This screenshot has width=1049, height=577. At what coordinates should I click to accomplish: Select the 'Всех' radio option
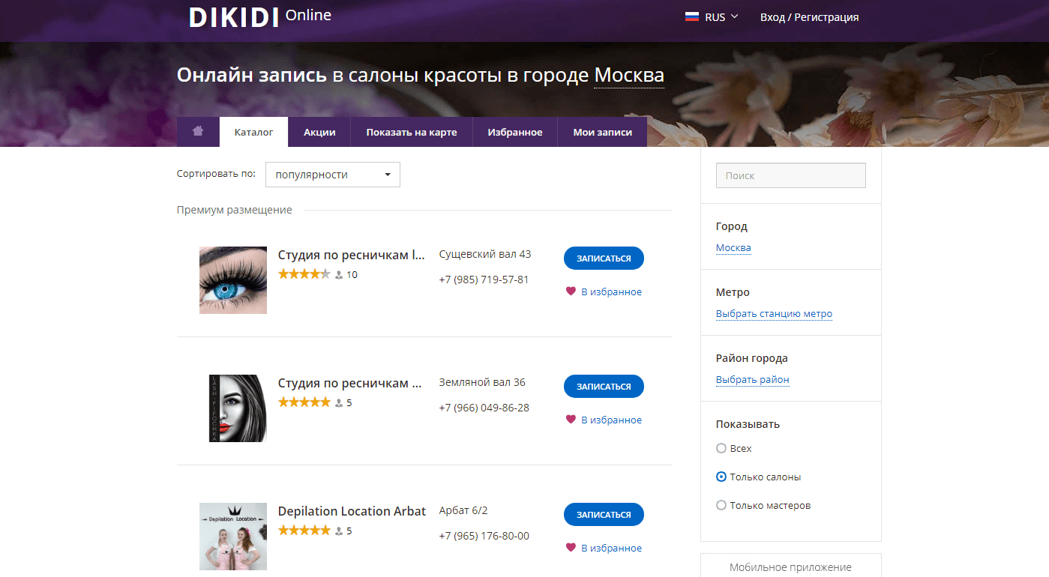click(x=721, y=448)
